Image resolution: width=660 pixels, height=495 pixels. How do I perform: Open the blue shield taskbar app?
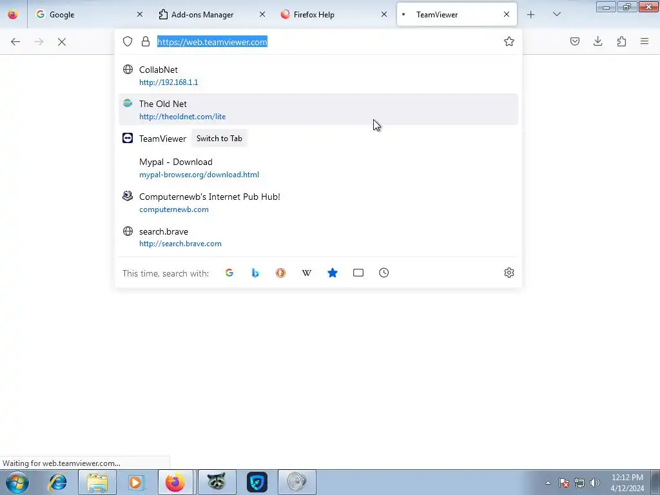tap(257, 482)
